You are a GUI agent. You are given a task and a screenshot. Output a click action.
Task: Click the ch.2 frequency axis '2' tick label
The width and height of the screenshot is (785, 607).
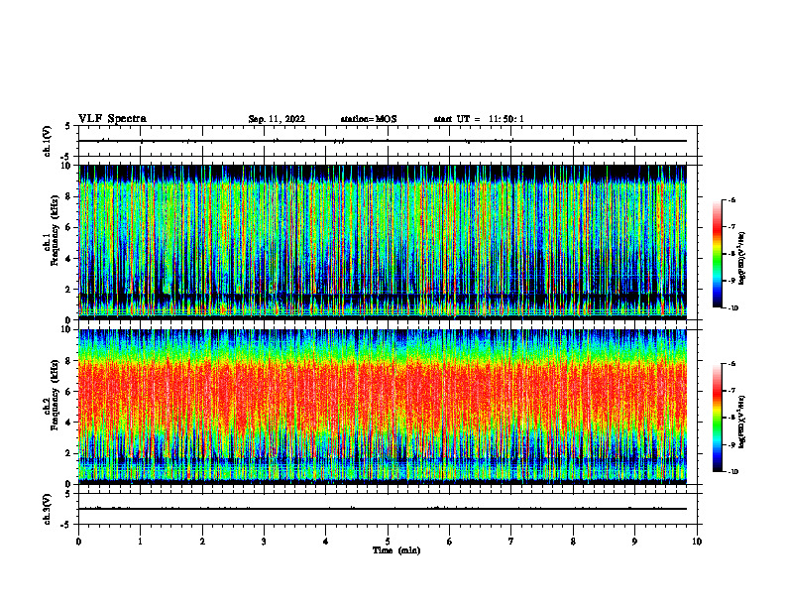68,453
